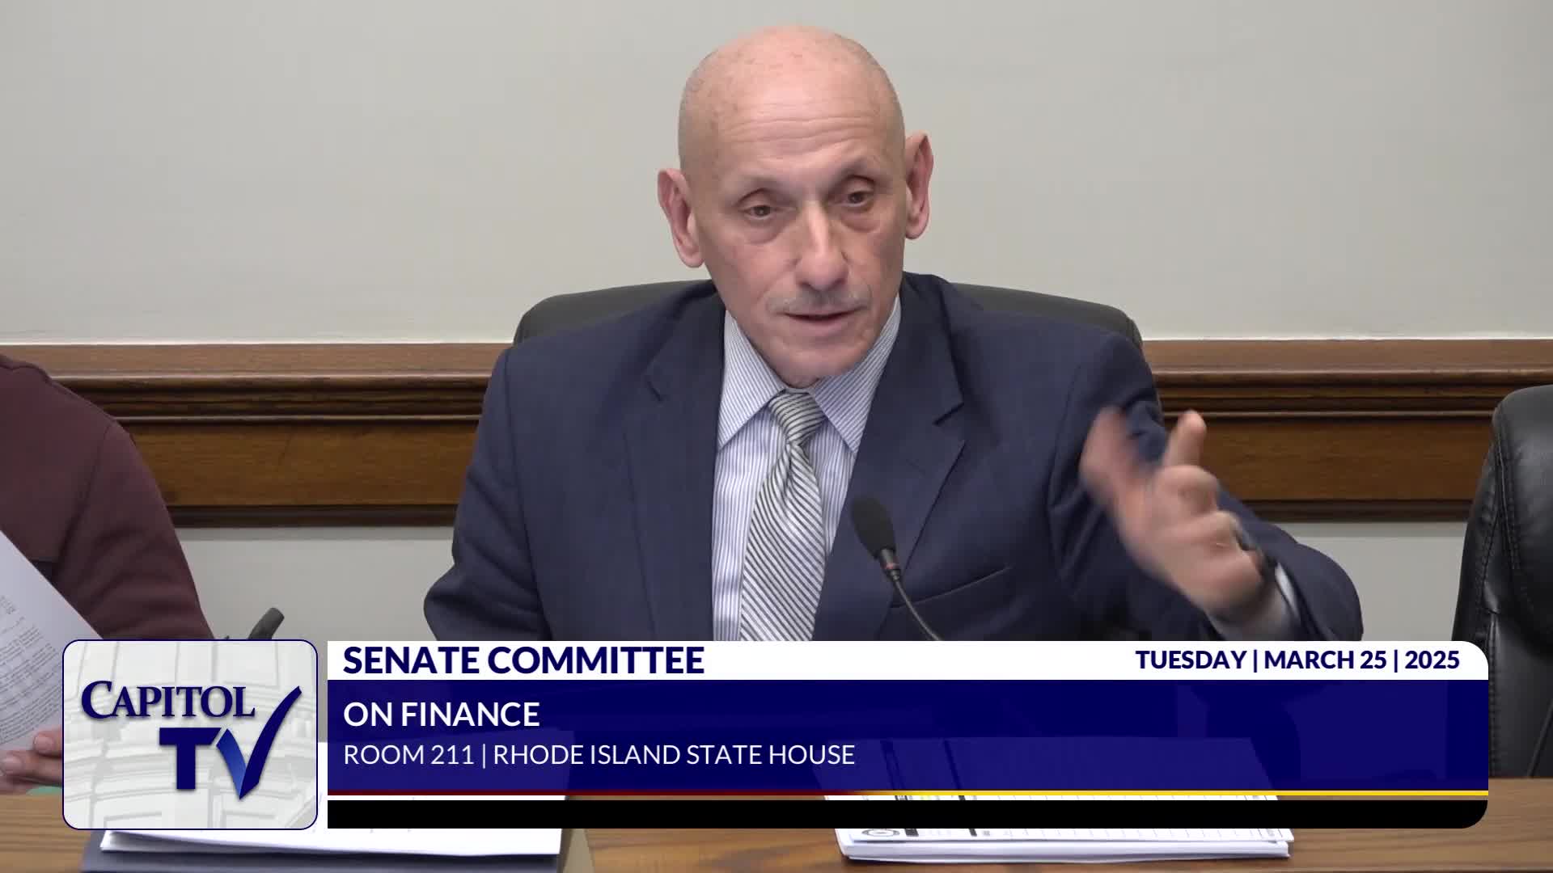Screen dimensions: 1553x873
Task: Click the TUESDAY | MARCH 25 | 2025 date
Action: point(1297,660)
